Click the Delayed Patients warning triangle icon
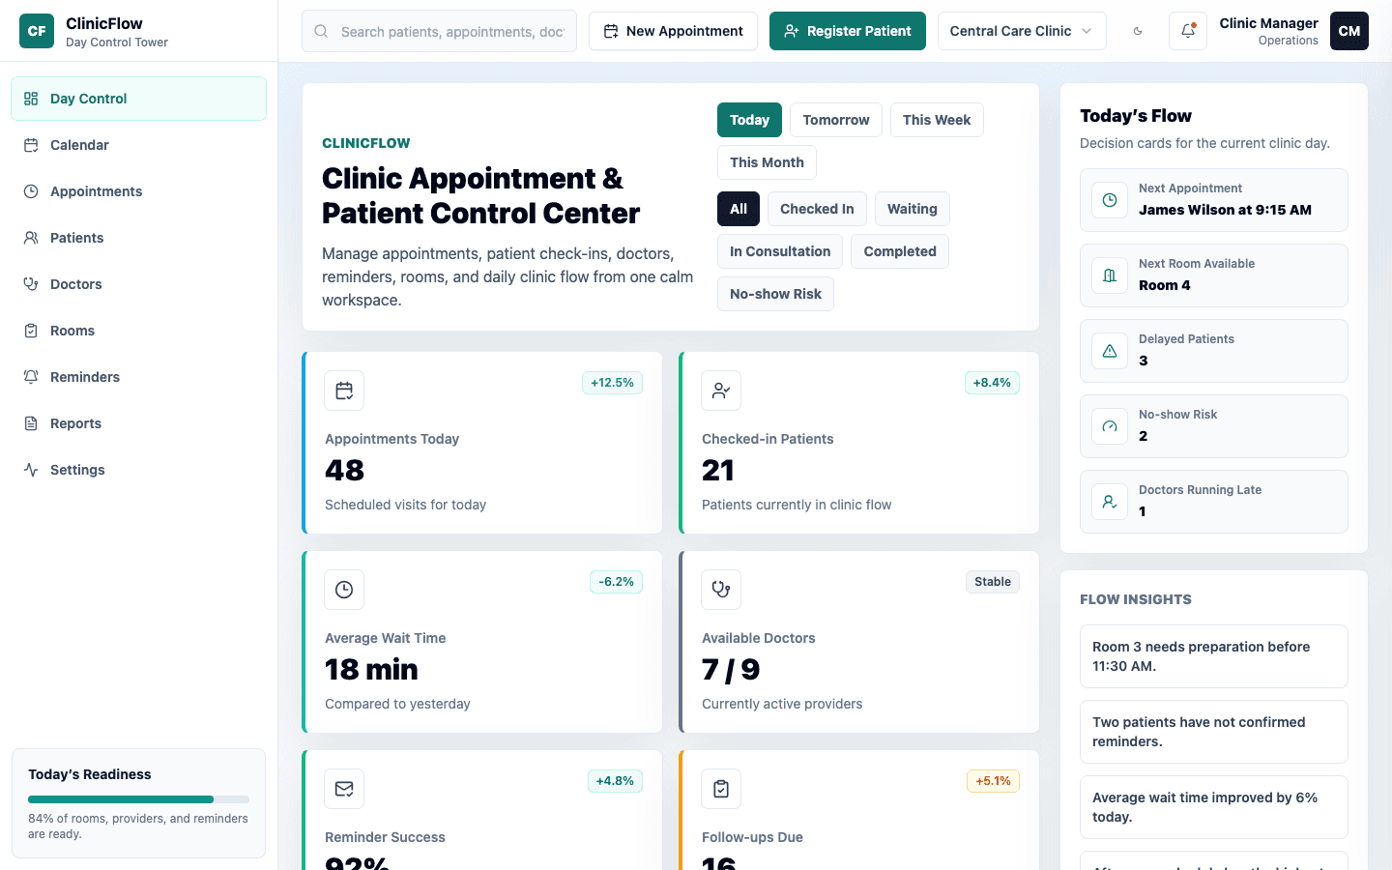 (x=1110, y=351)
